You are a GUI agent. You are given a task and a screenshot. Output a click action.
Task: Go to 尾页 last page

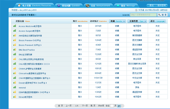[x=93, y=106]
